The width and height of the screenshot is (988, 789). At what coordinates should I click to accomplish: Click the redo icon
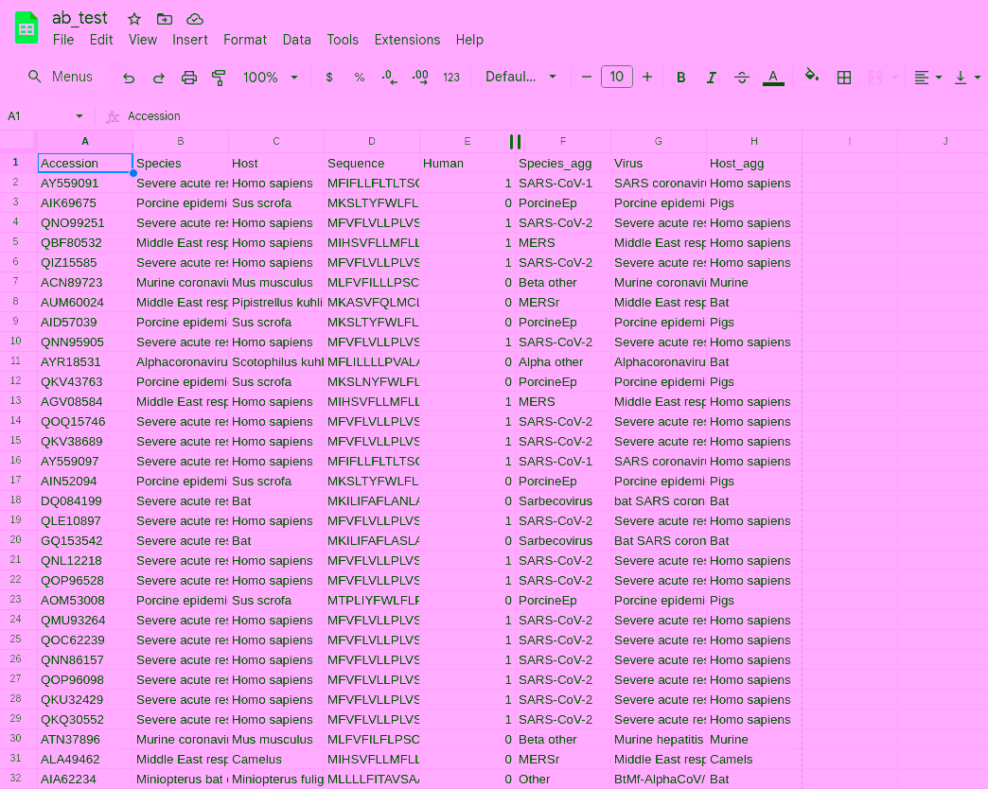point(159,78)
